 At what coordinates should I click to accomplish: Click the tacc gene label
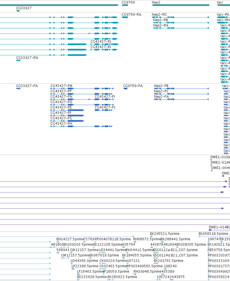coord(220,2)
